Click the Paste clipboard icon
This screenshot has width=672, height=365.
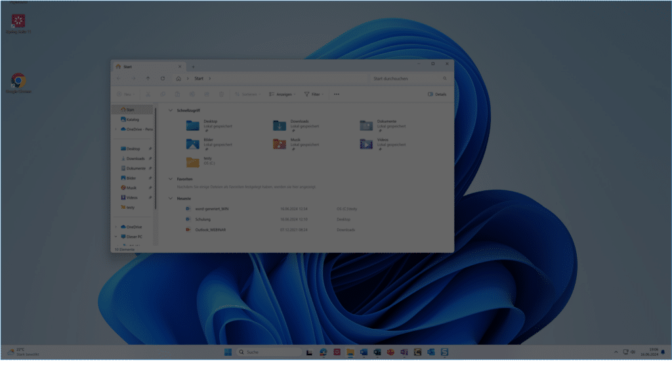[177, 95]
